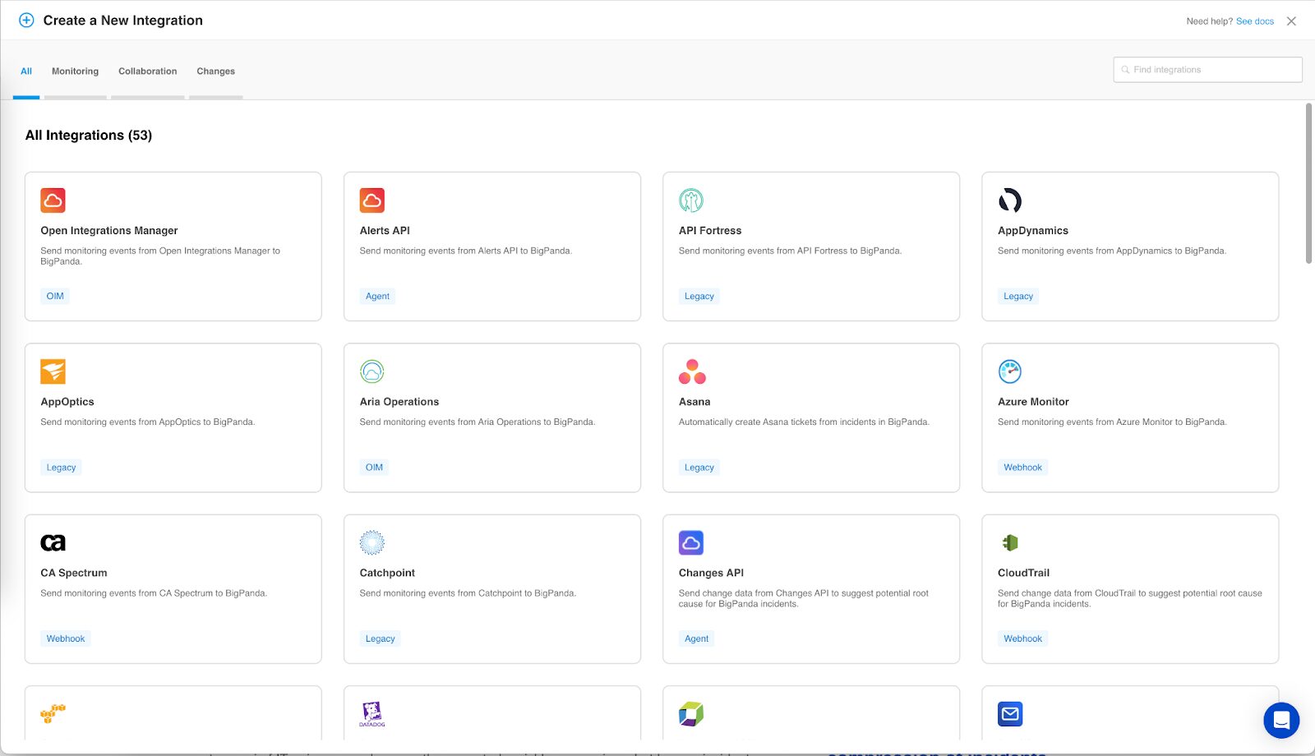The height and width of the screenshot is (756, 1315).
Task: Click the Catchpoint dotted circle icon
Action: (371, 542)
